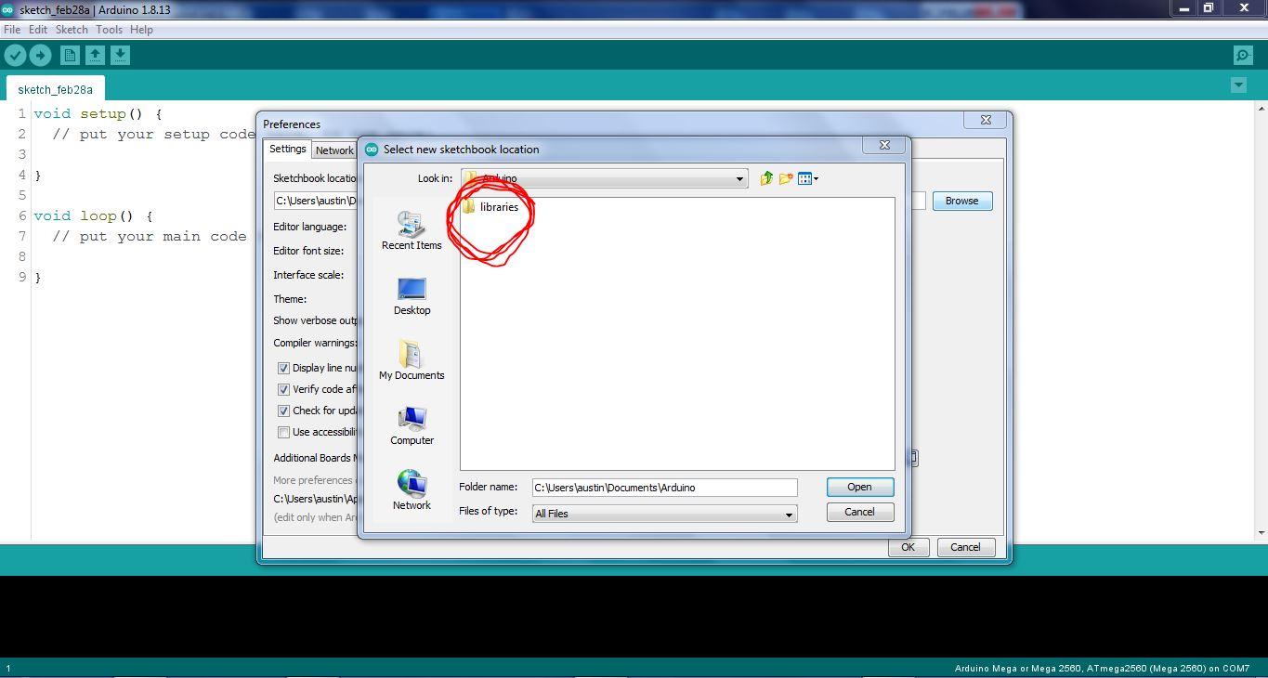1268x678 pixels.
Task: Click Cancel in the Preferences dialog
Action: point(965,547)
